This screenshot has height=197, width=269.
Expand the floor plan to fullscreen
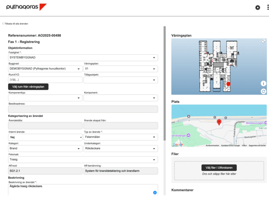[x=263, y=41]
